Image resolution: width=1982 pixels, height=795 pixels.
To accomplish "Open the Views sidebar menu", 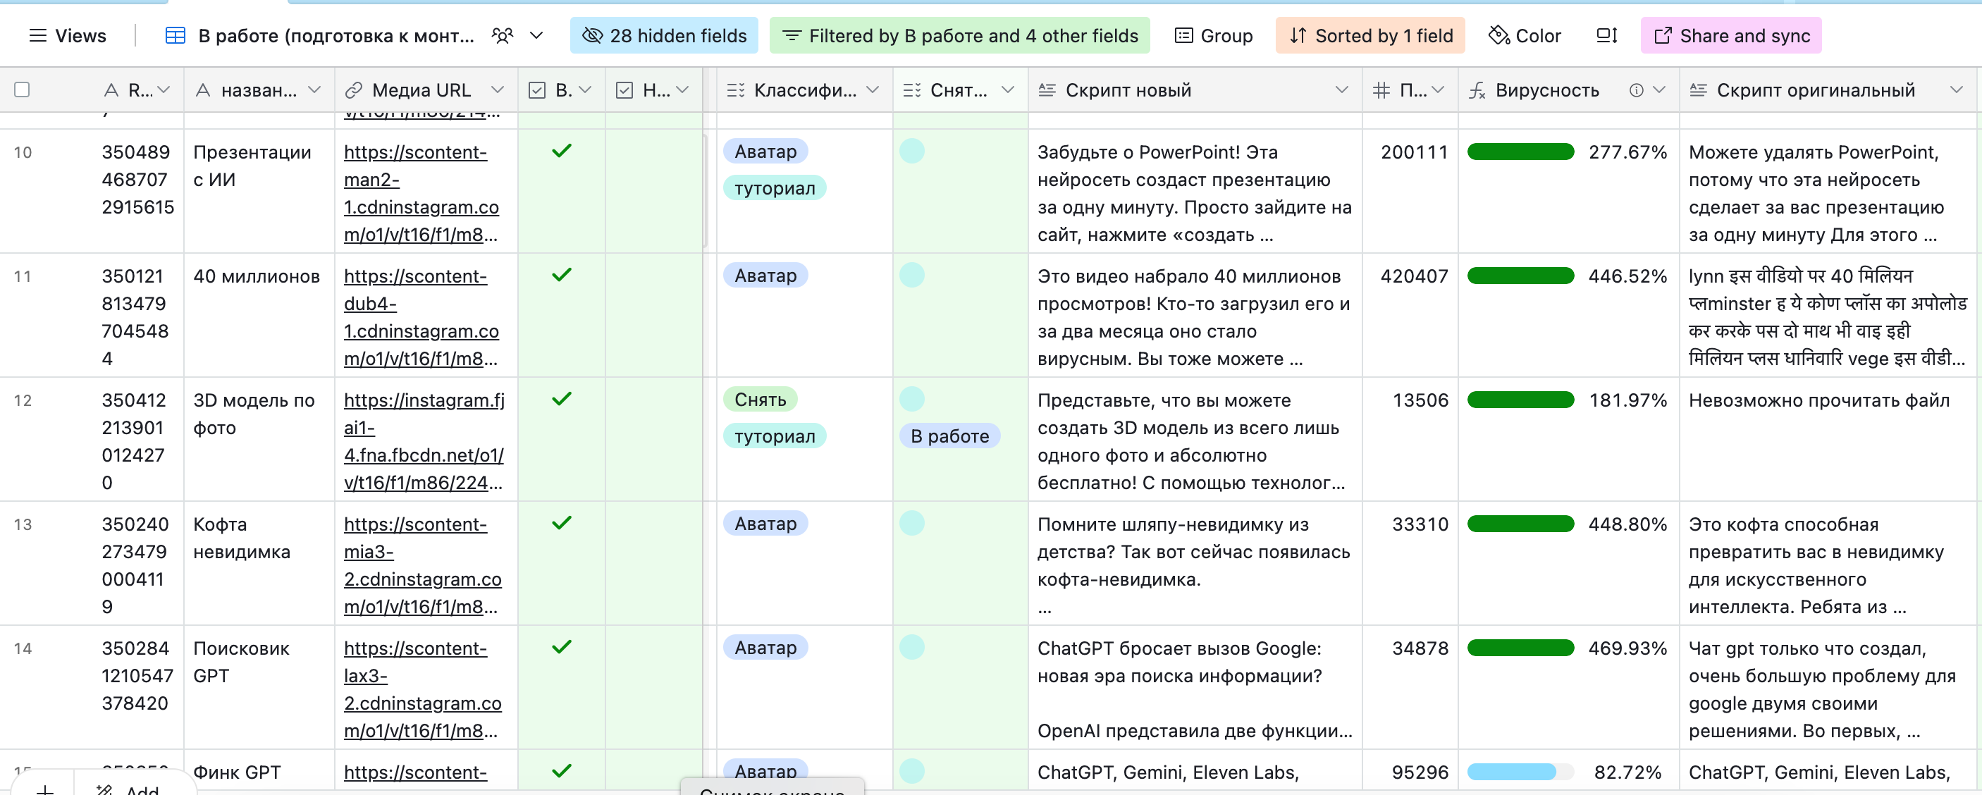I will coord(67,35).
